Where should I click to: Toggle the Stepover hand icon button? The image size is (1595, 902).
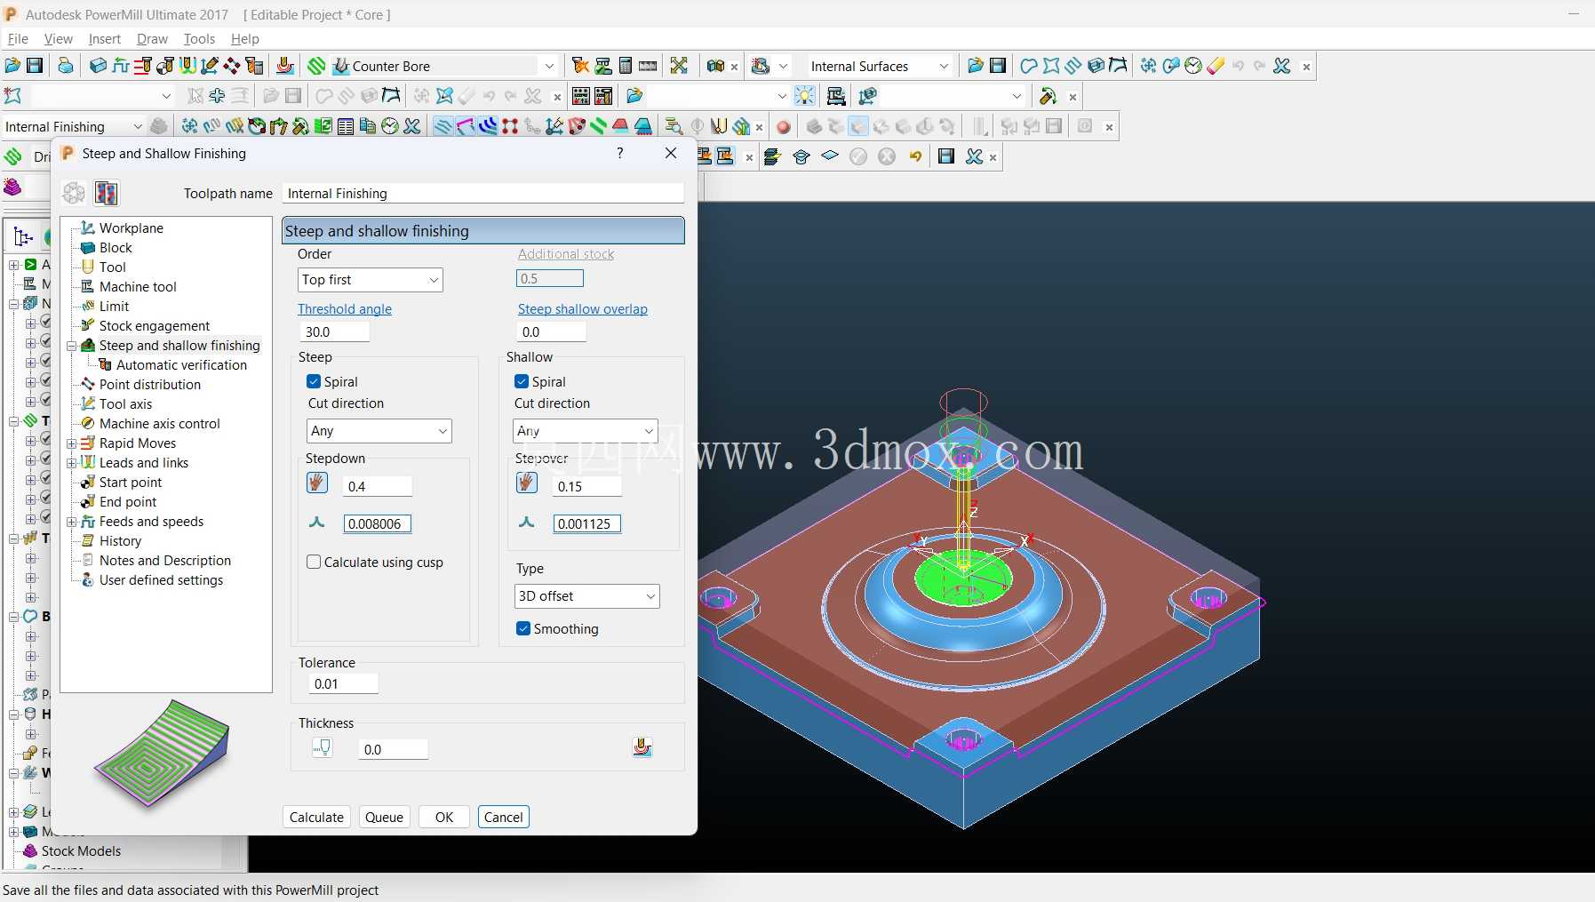tap(527, 483)
